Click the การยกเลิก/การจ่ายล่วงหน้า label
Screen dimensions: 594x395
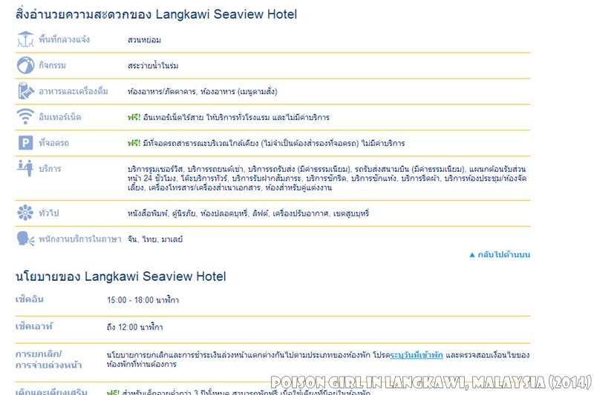48,359
